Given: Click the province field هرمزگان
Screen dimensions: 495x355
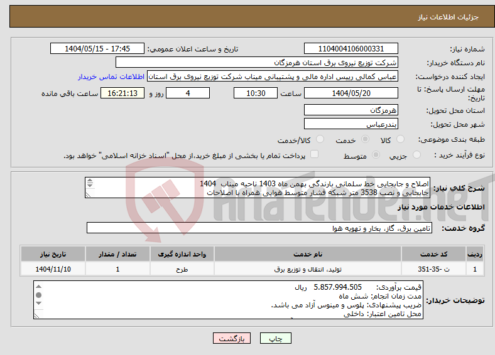Looking at the screenshot, I should (x=351, y=110).
